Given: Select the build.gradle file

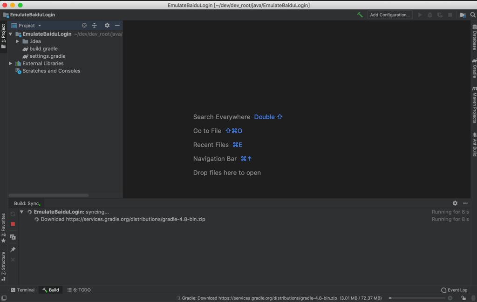Looking at the screenshot, I should (x=40, y=48).
